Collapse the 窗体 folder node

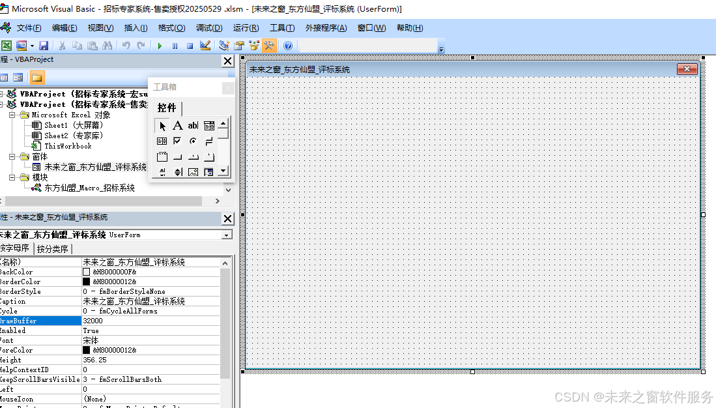pos(12,156)
